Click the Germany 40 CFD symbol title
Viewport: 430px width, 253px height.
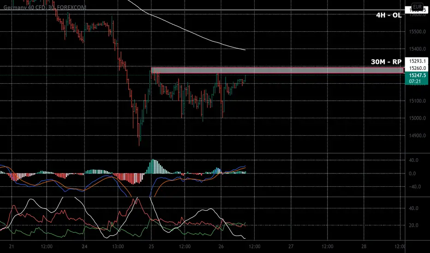[x=45, y=8]
